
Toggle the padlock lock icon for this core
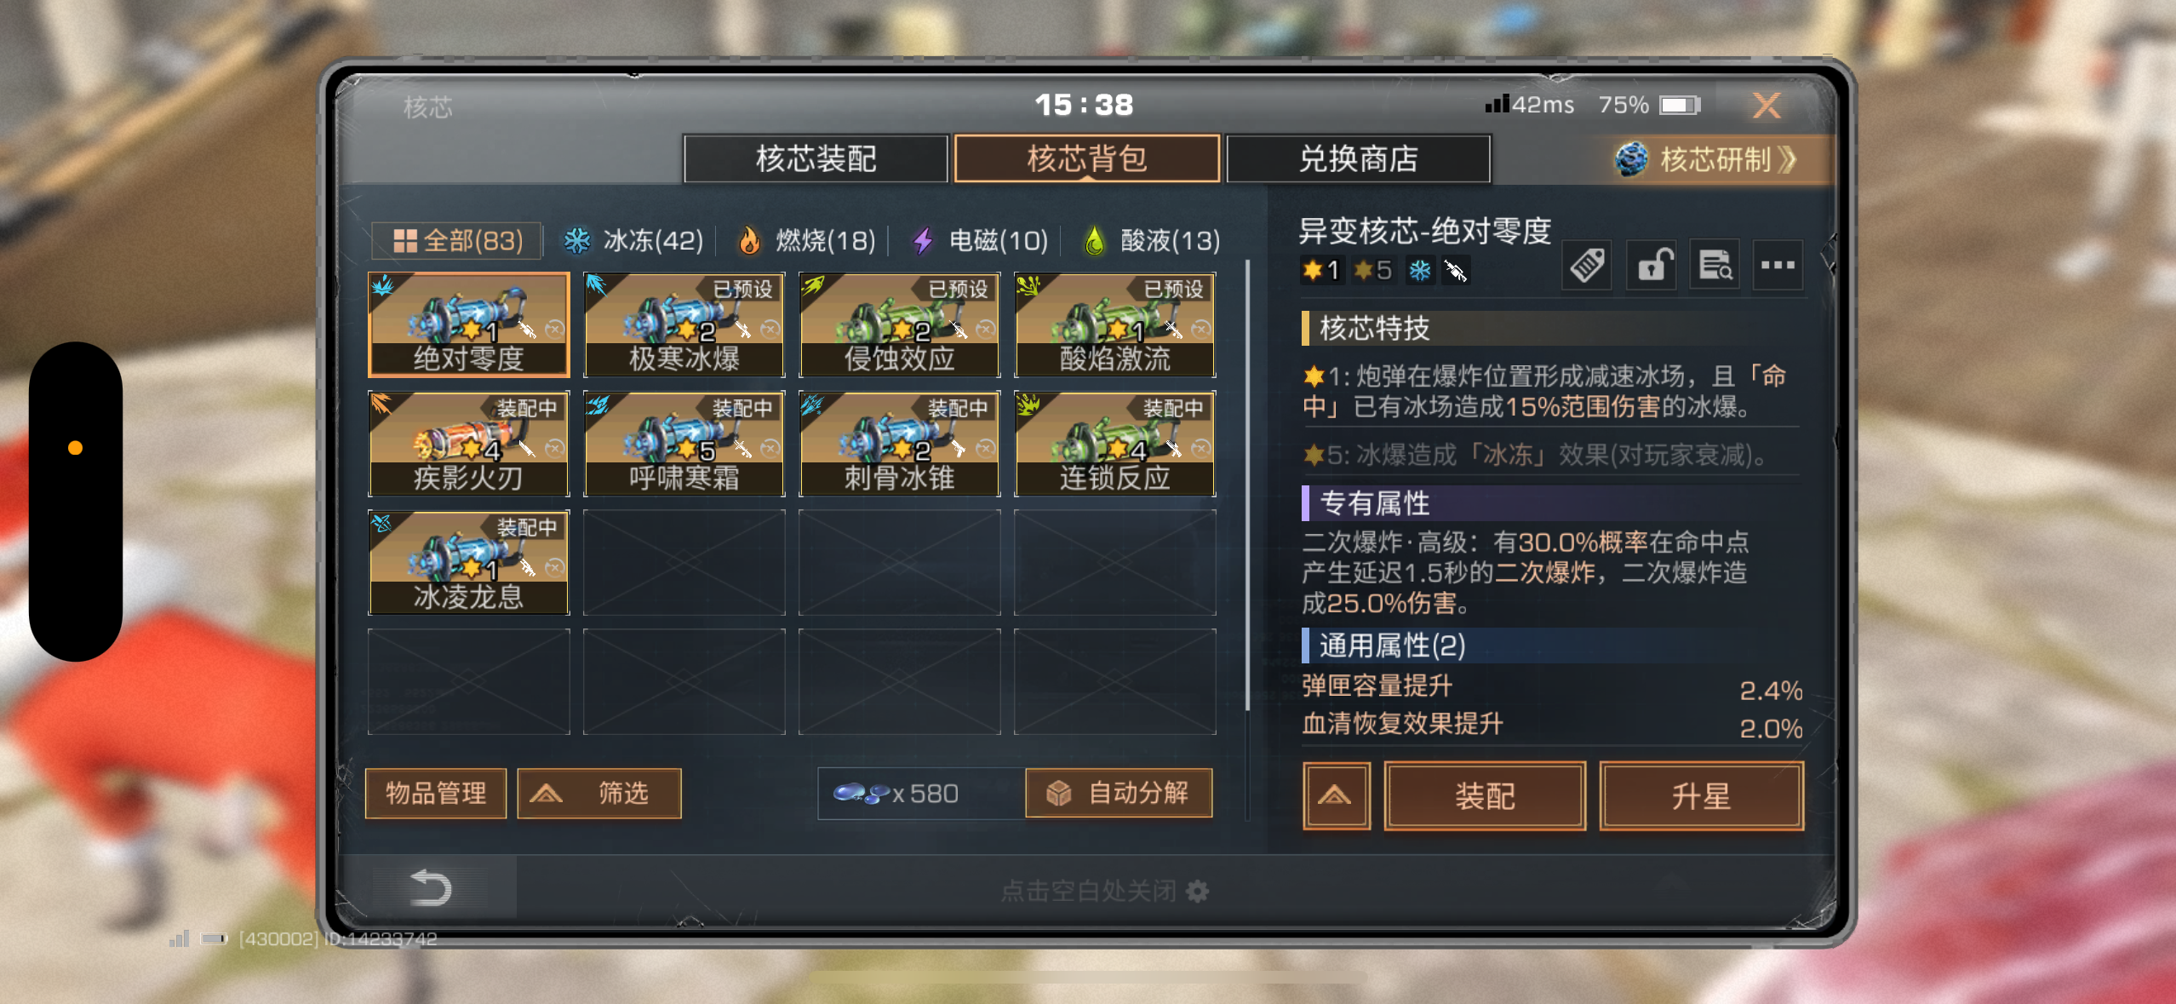1652,266
